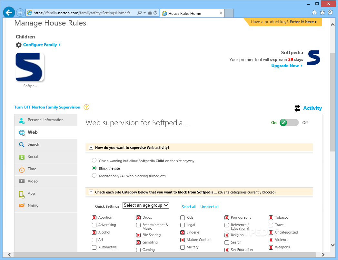Open the Activity link
The image size is (338, 260).
312,108
